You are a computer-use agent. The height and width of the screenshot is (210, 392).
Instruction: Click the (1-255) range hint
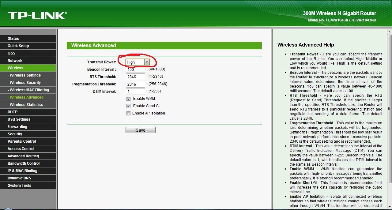(x=155, y=91)
